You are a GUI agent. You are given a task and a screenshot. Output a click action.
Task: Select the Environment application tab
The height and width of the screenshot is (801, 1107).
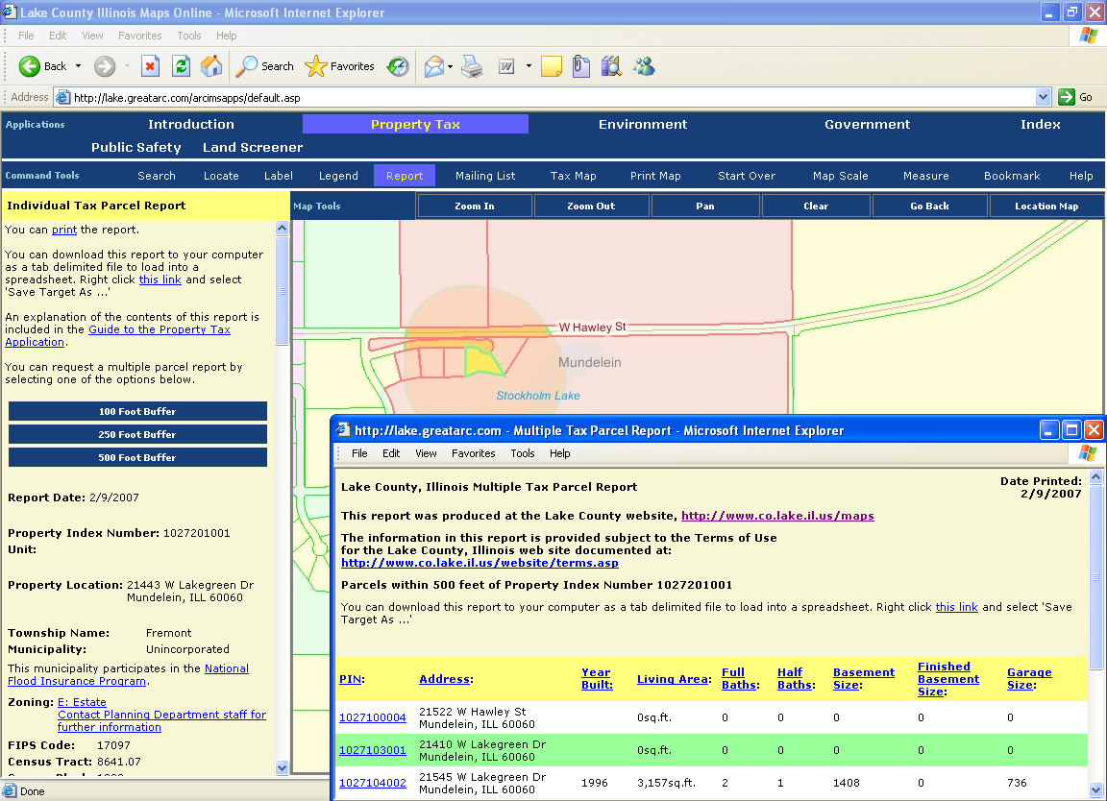[x=642, y=124]
